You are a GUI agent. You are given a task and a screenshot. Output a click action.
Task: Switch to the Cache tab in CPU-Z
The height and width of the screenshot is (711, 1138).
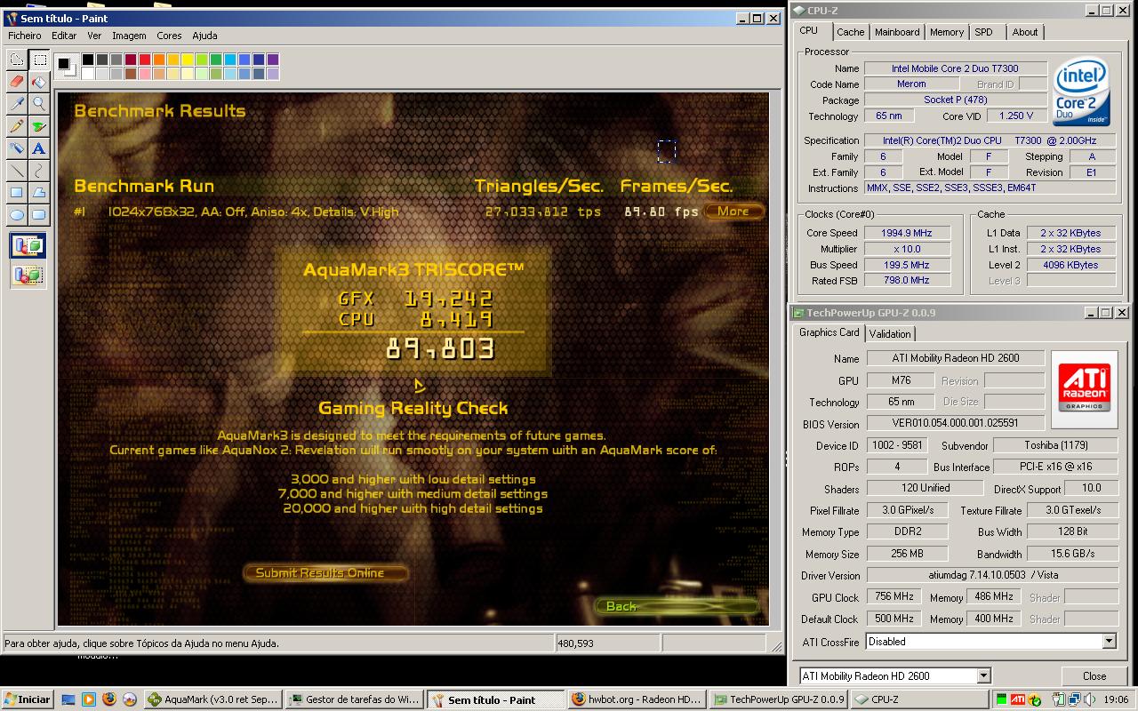(850, 32)
